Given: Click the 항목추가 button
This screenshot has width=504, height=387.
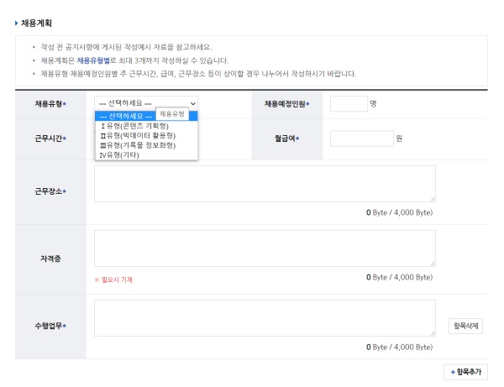Looking at the screenshot, I should [465, 371].
